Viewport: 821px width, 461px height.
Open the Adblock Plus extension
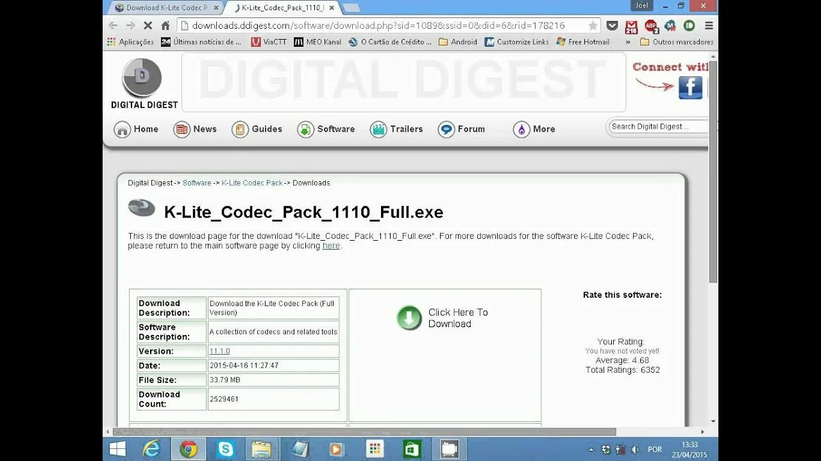pos(651,26)
